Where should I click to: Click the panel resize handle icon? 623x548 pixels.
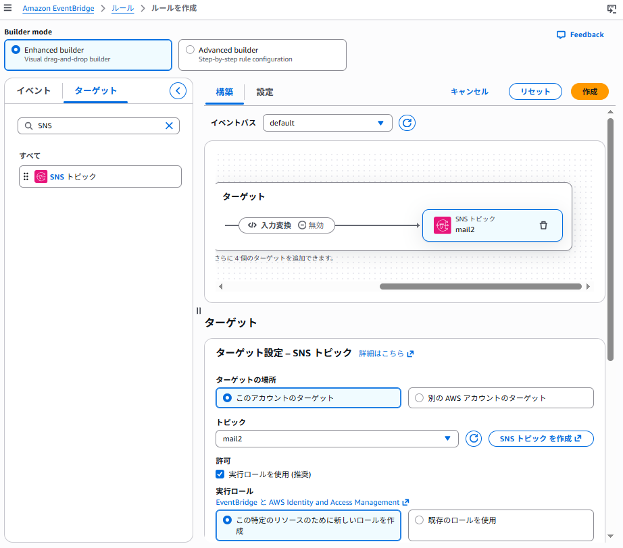point(199,310)
